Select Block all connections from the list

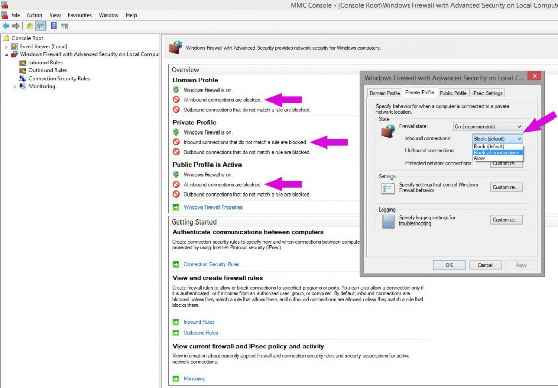[x=496, y=152]
